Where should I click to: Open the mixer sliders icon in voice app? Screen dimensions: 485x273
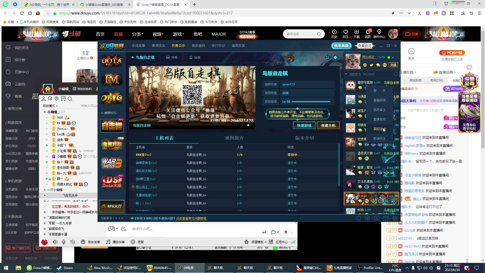[x=73, y=242]
